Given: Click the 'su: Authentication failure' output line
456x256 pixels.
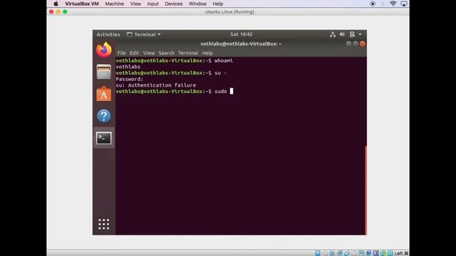Looking at the screenshot, I should tap(156, 85).
